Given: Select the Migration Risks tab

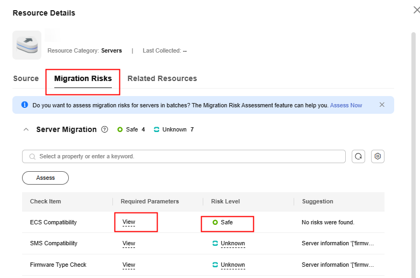Looking at the screenshot, I should [83, 78].
